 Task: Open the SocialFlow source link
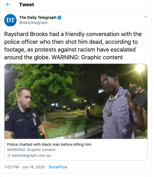tap(58, 167)
